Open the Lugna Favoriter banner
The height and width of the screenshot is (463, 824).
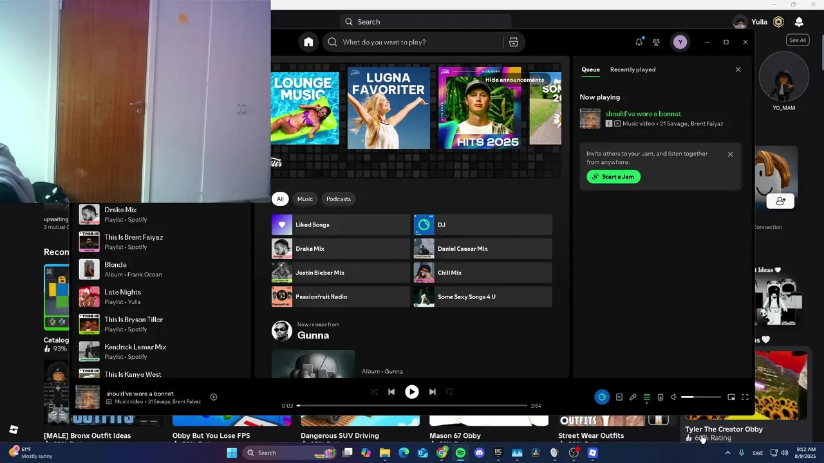pos(389,108)
